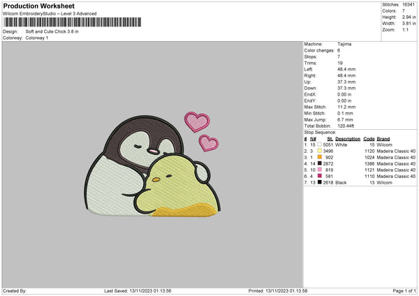Select the dark brown swatch in stop 4
This screenshot has width=419, height=296.
320,163
